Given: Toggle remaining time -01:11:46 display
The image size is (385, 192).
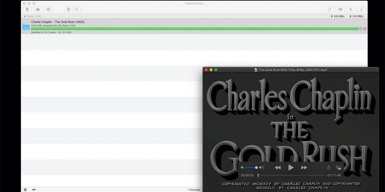Looking at the screenshot, I should tap(333, 175).
